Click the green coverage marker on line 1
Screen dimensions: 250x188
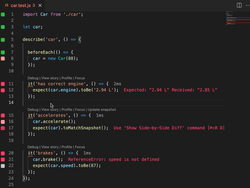tap(3, 14)
